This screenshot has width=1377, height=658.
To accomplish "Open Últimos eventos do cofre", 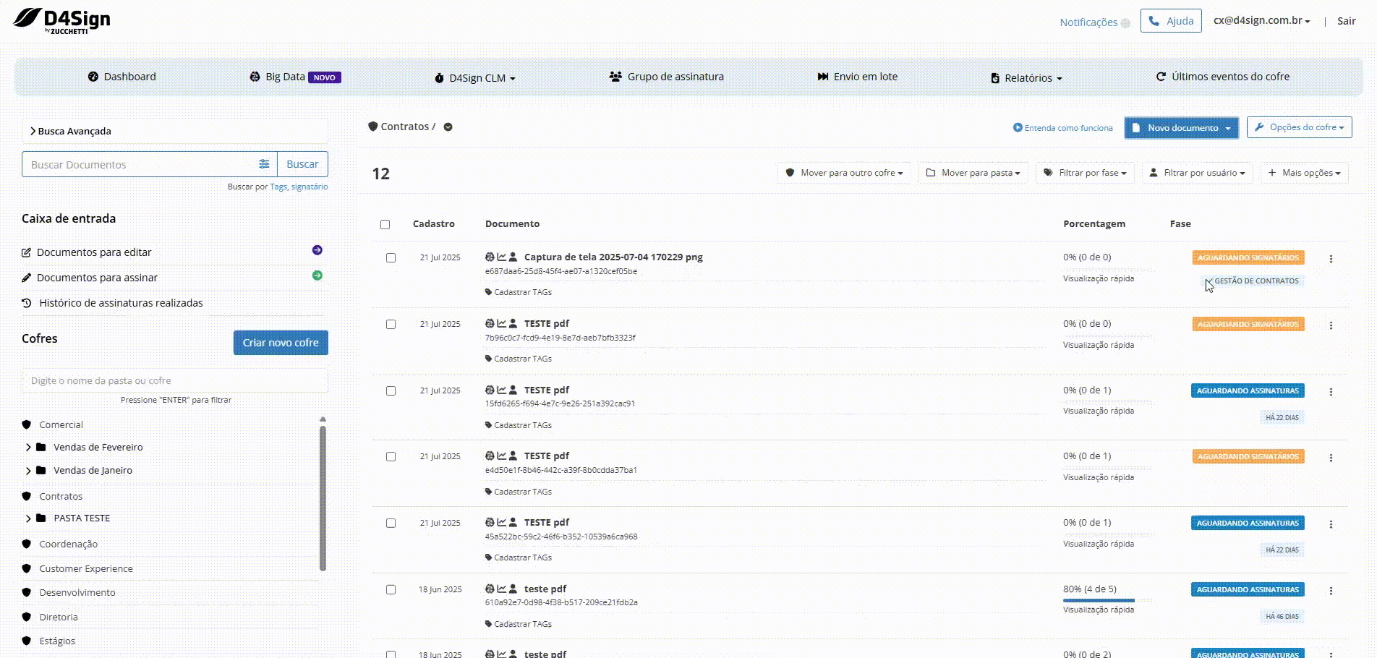I will pyautogui.click(x=1223, y=77).
